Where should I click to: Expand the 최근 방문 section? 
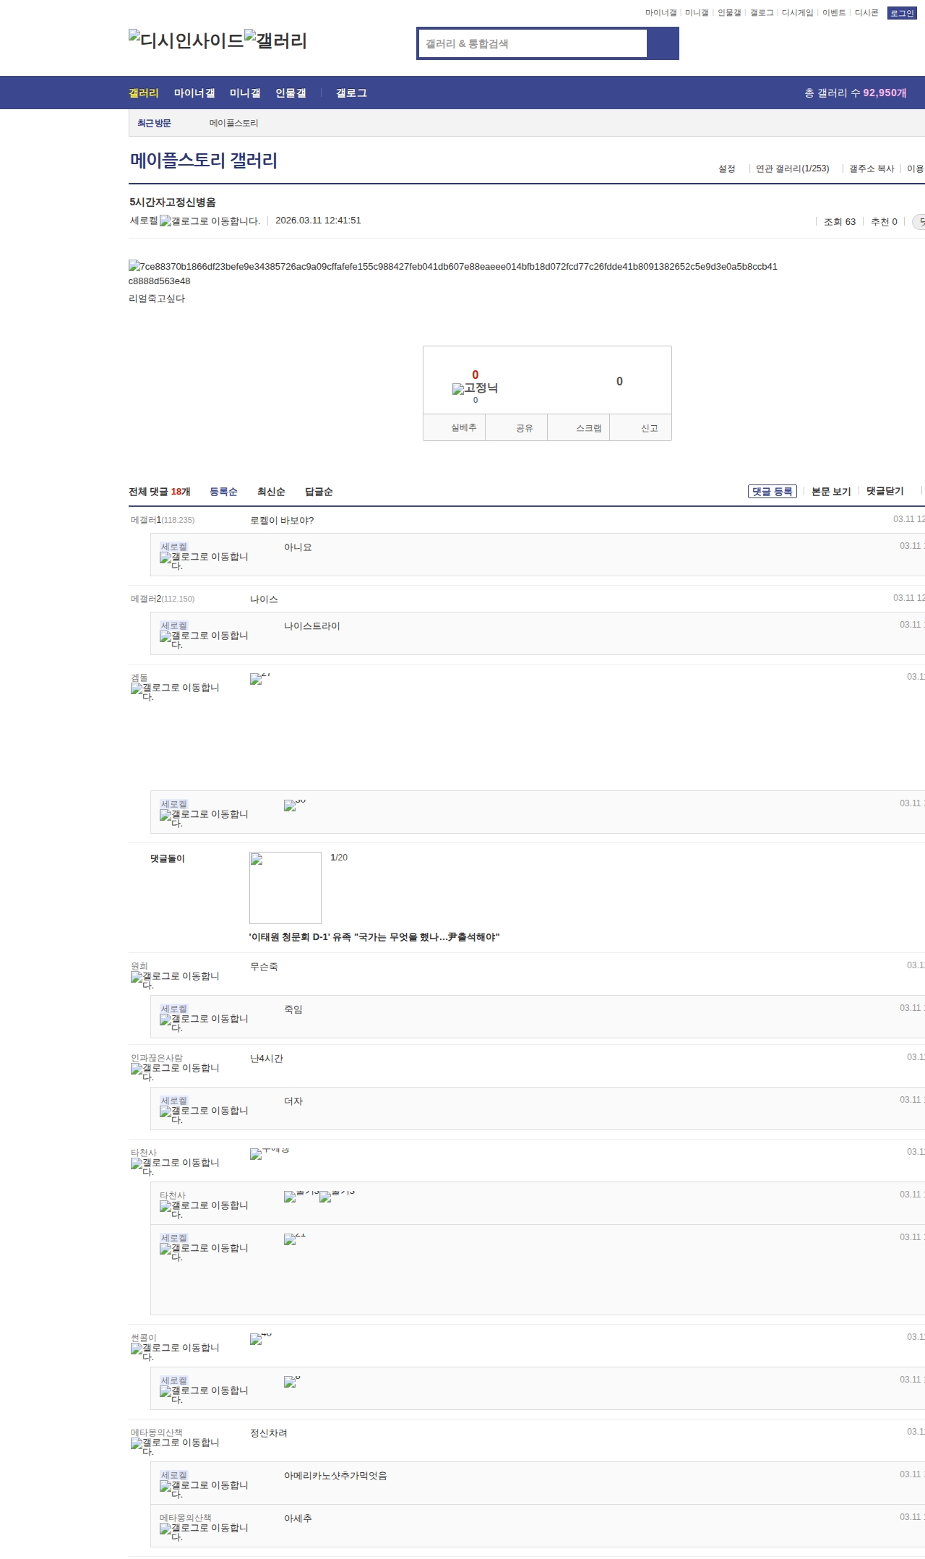pyautogui.click(x=154, y=123)
